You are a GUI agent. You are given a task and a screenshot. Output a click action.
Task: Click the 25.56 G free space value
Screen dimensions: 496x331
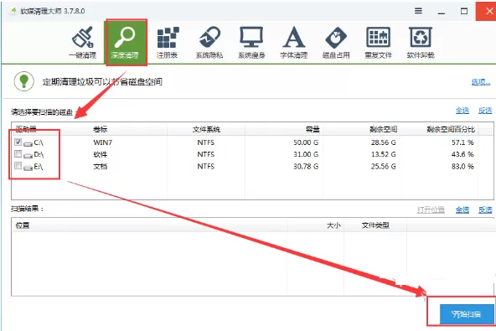pos(384,166)
